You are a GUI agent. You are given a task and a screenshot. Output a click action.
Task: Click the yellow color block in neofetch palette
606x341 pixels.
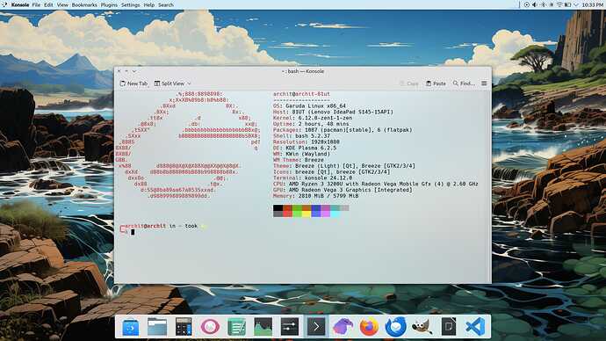coord(307,214)
